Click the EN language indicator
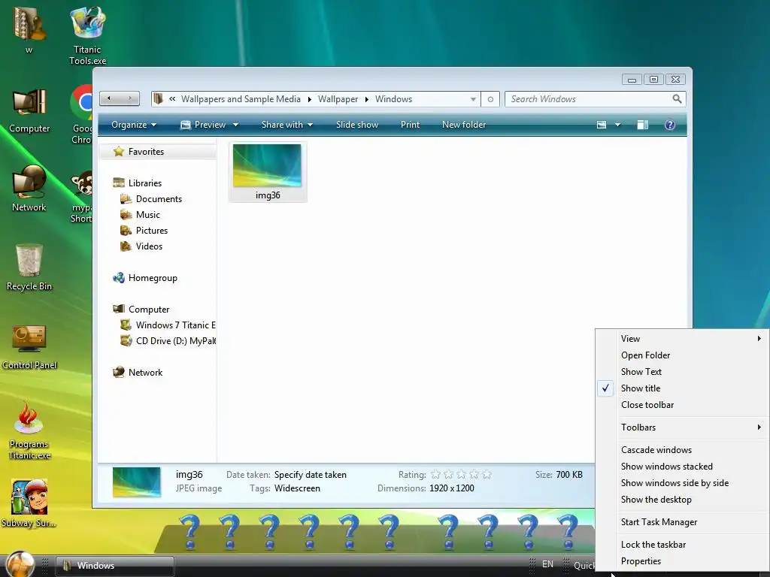This screenshot has width=770, height=577. (x=547, y=564)
